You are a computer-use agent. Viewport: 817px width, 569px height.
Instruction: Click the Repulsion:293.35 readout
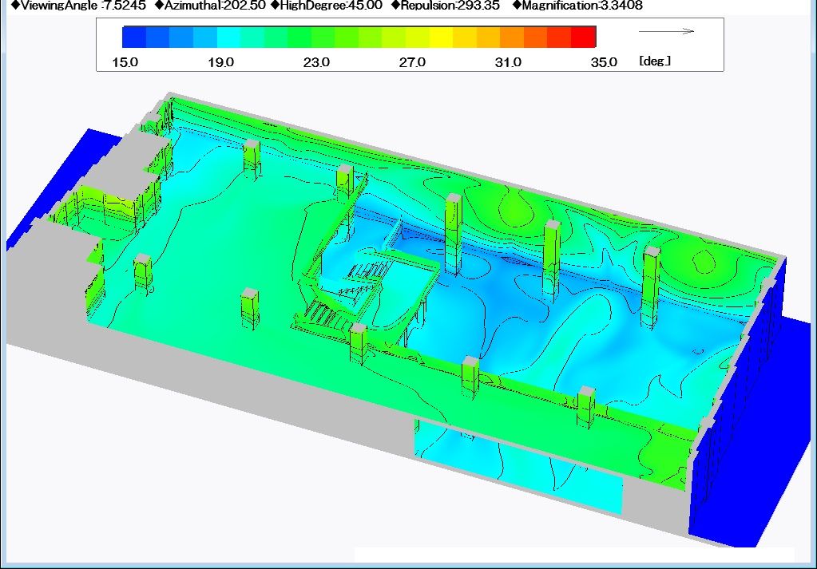[x=446, y=6]
